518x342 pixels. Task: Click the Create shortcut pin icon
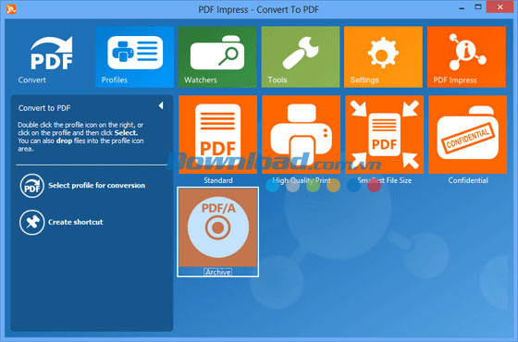tap(31, 223)
